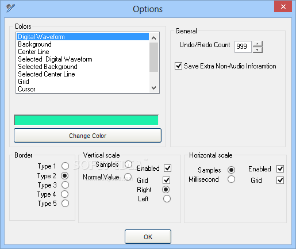The width and height of the screenshot is (296, 249).
Task: Click OK to confirm options
Action: point(148,237)
